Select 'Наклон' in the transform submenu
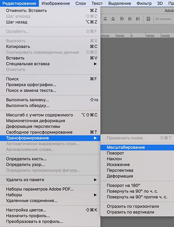This screenshot has height=227, width=174. click(137, 159)
